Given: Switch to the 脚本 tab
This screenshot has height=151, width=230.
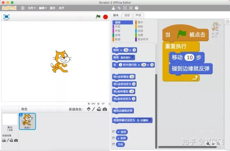Looking at the screenshot, I should click(x=116, y=15).
